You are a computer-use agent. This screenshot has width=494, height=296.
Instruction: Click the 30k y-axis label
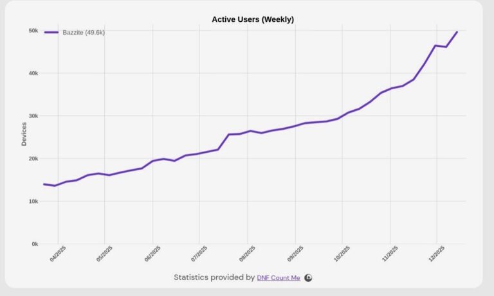pyautogui.click(x=33, y=116)
